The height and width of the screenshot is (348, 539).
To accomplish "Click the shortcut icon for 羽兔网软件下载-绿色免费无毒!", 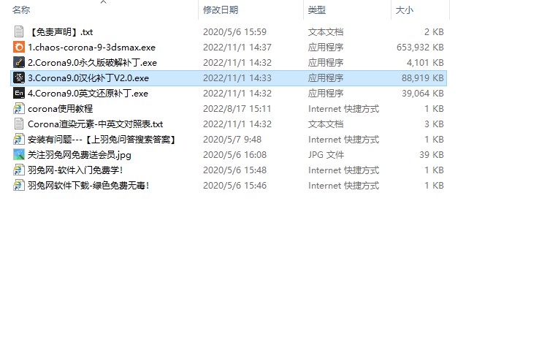I will click(19, 185).
